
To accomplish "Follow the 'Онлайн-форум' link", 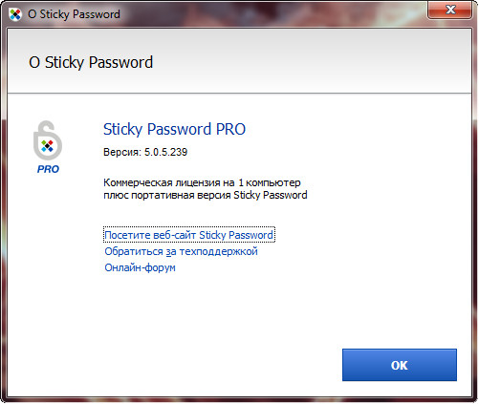I will click(140, 267).
